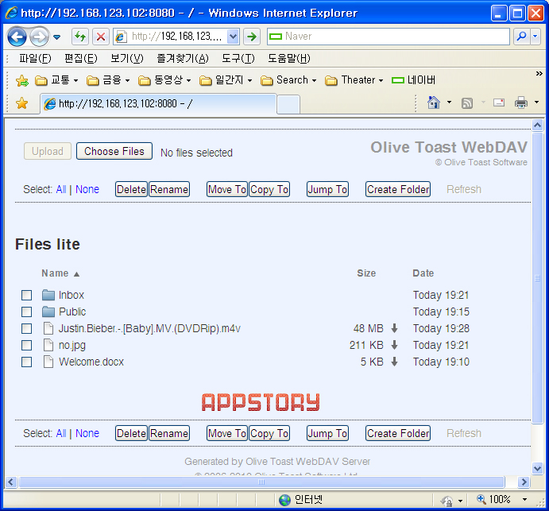This screenshot has height=511, width=549.
Task: Click the Print icon
Action: 521,103
